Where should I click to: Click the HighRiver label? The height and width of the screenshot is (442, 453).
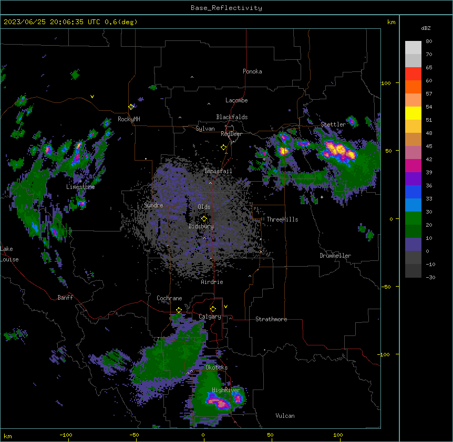(x=226, y=390)
